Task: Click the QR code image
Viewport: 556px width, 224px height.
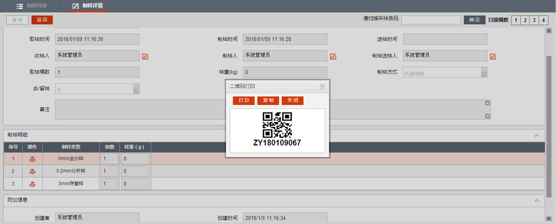Action: click(277, 125)
